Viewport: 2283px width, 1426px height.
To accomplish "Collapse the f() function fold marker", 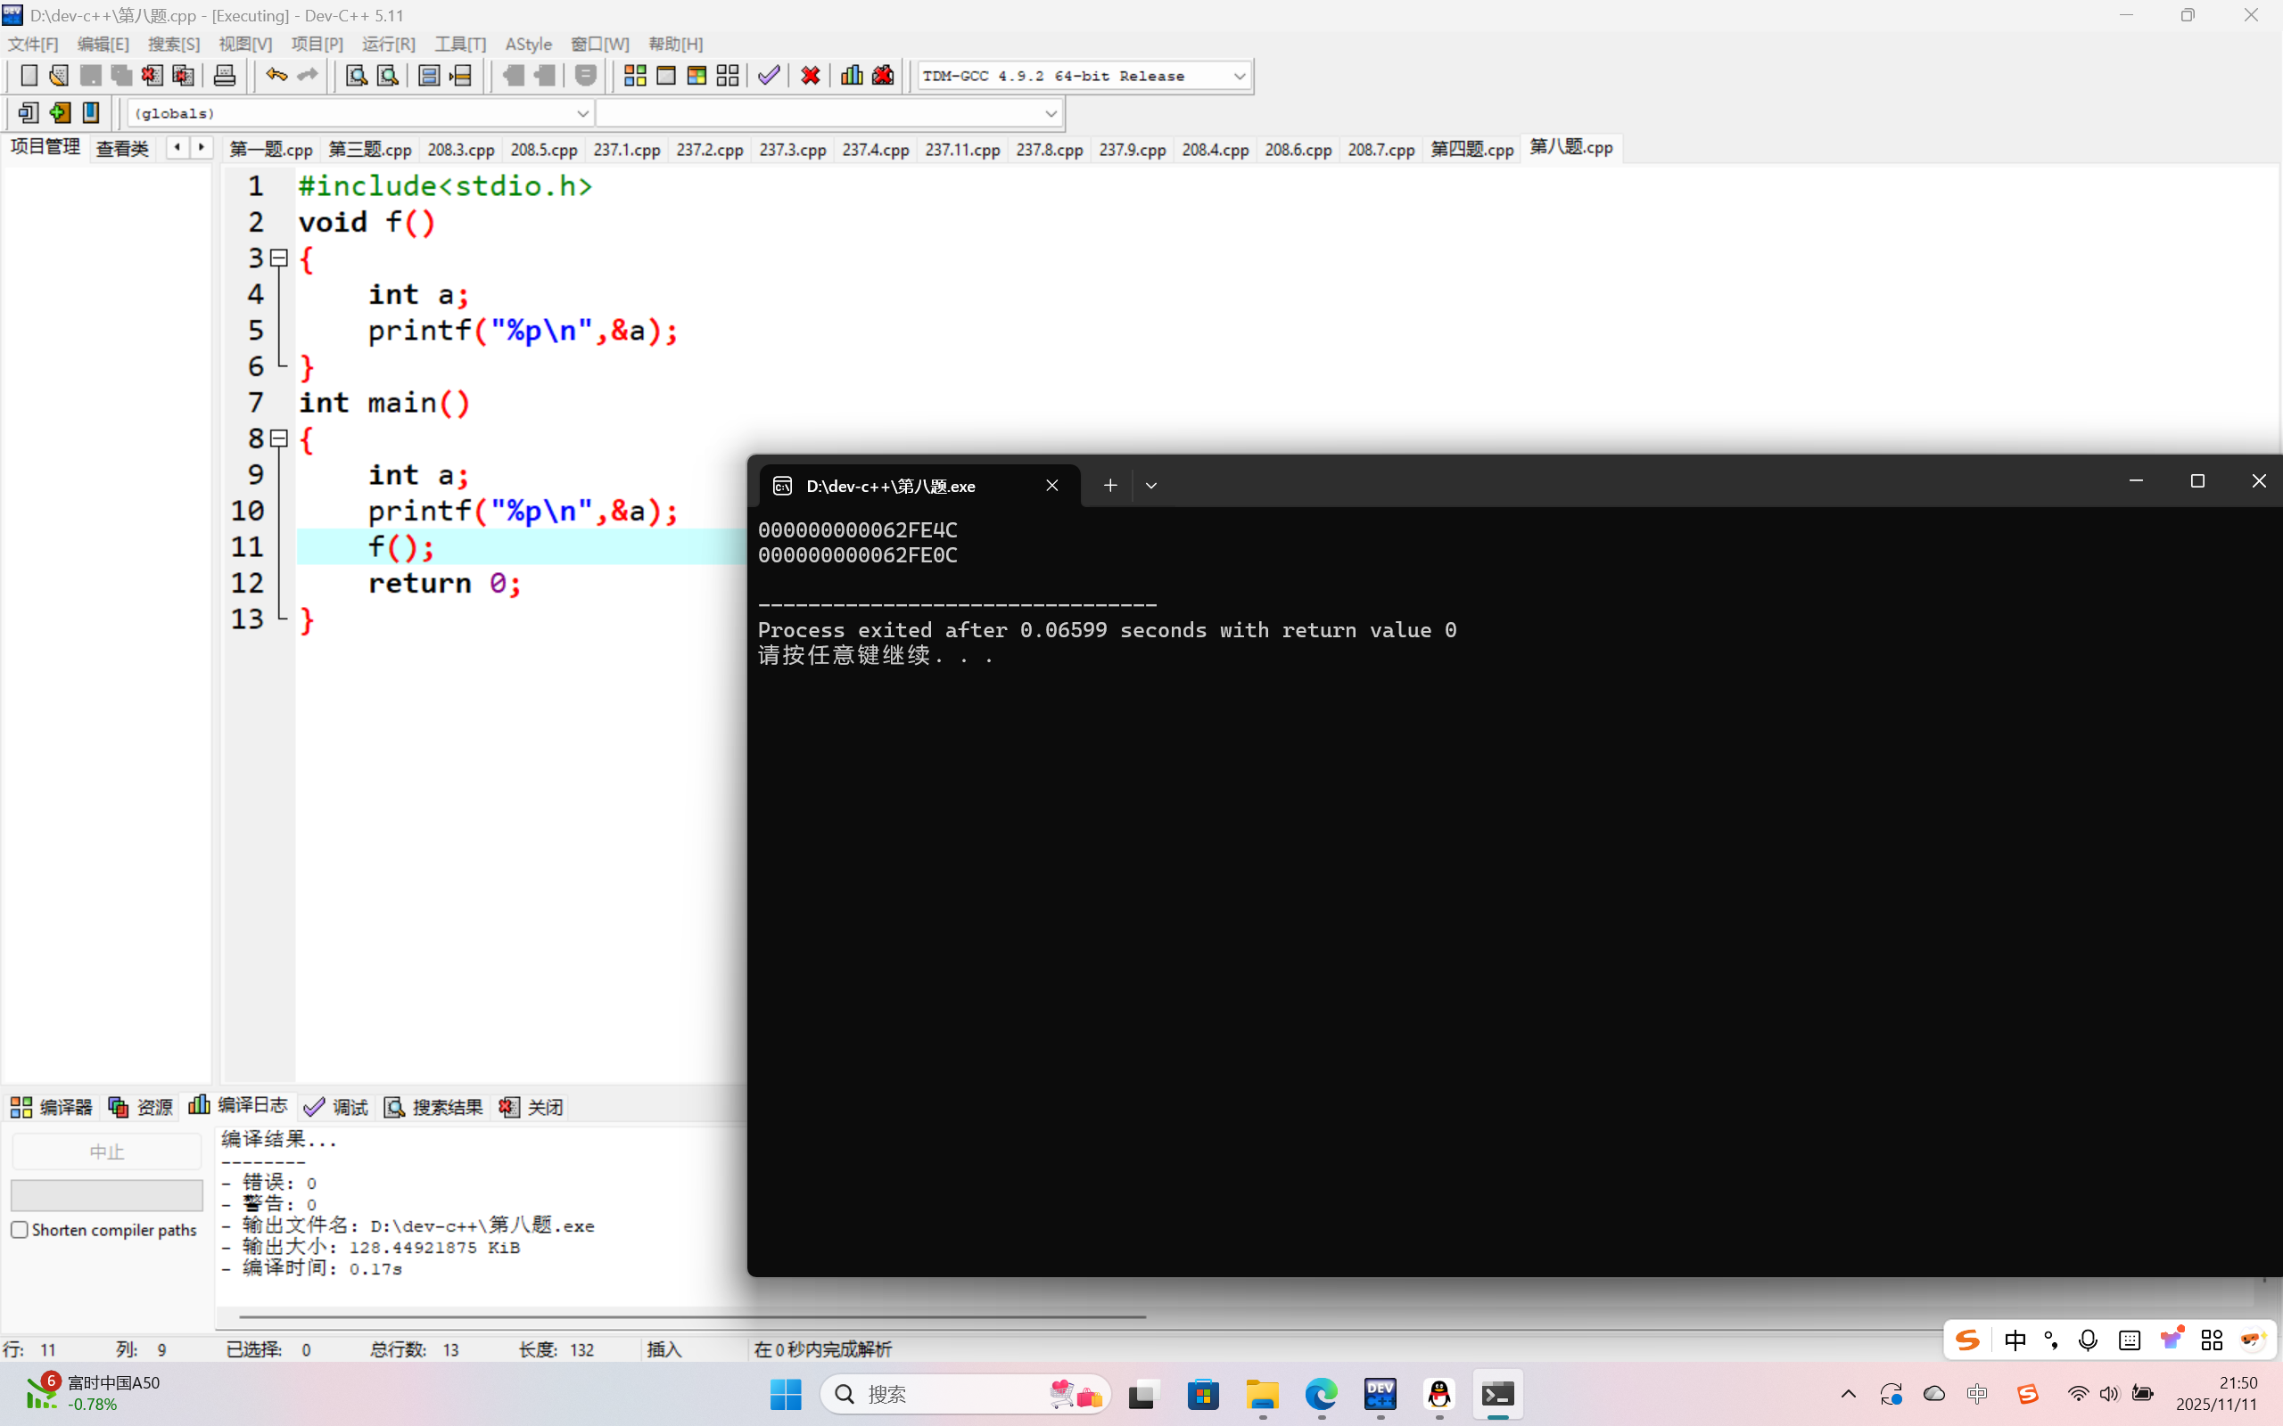I will click(279, 258).
